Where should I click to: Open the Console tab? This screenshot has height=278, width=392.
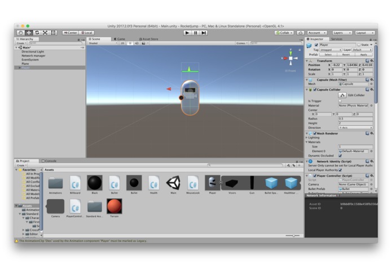click(49, 161)
